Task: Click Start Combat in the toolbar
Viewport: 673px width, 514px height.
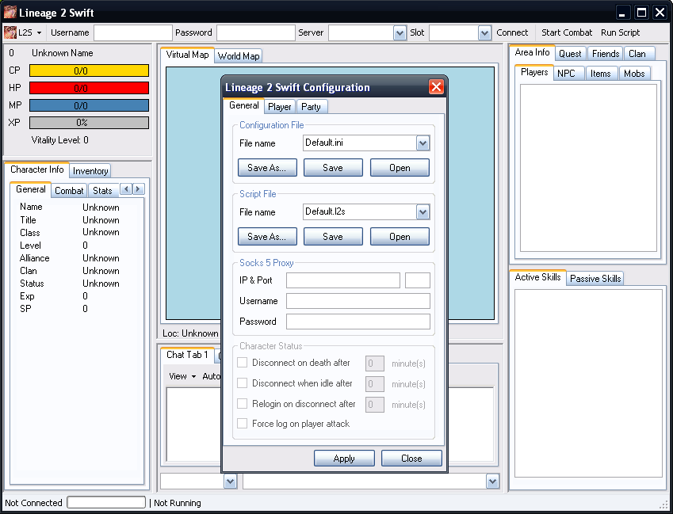Action: [x=567, y=32]
